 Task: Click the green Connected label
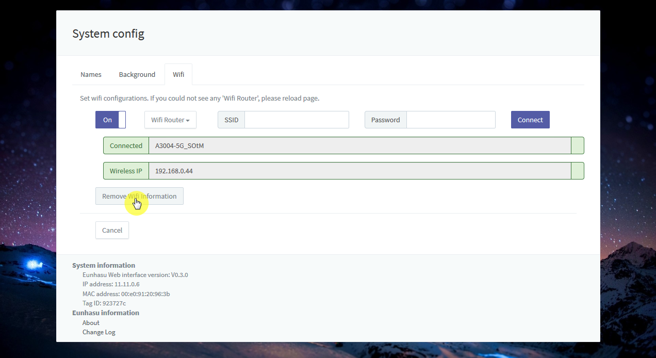pyautogui.click(x=126, y=145)
